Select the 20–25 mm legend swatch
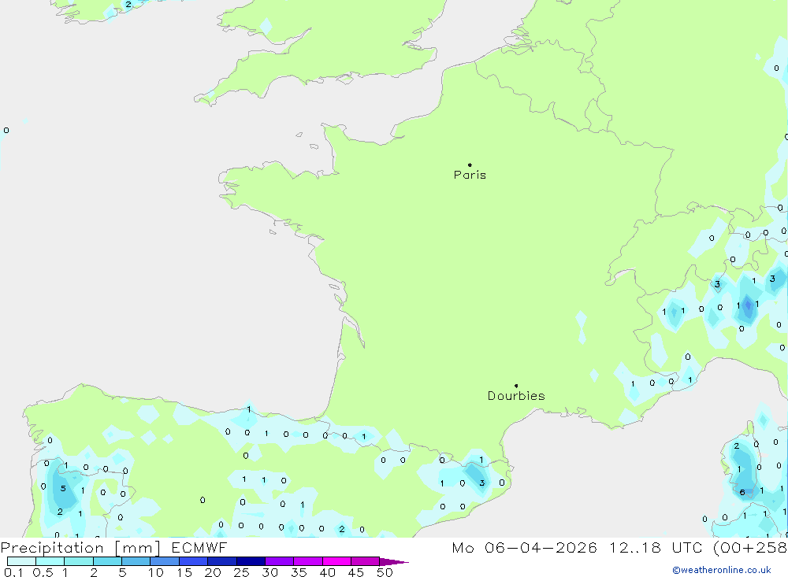Image resolution: width=788 pixels, height=577 pixels. 222,561
